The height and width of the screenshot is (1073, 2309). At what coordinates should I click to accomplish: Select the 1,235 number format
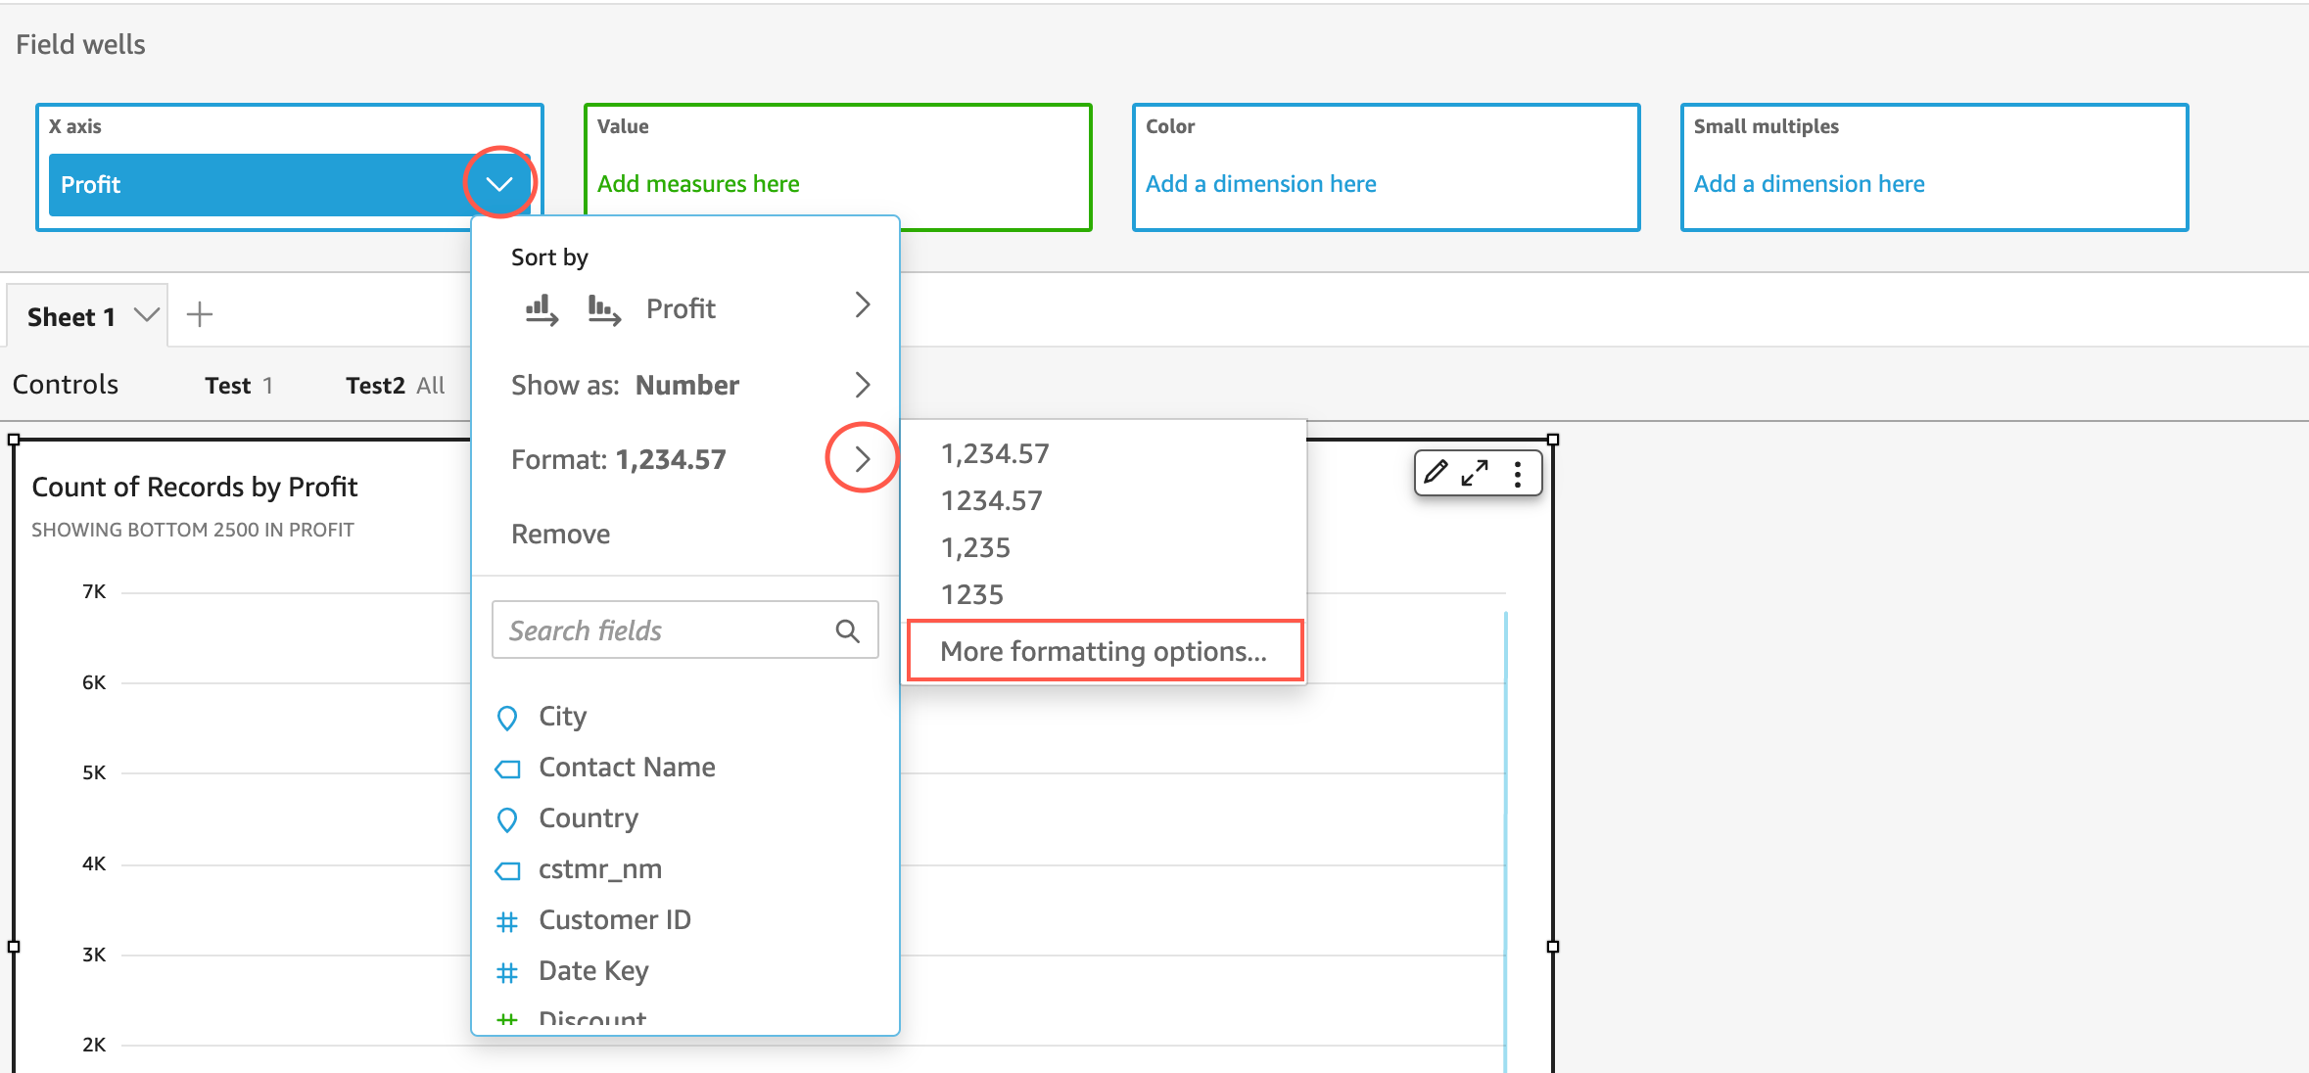975,547
